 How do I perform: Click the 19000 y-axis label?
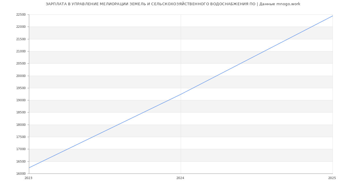tap(21, 100)
